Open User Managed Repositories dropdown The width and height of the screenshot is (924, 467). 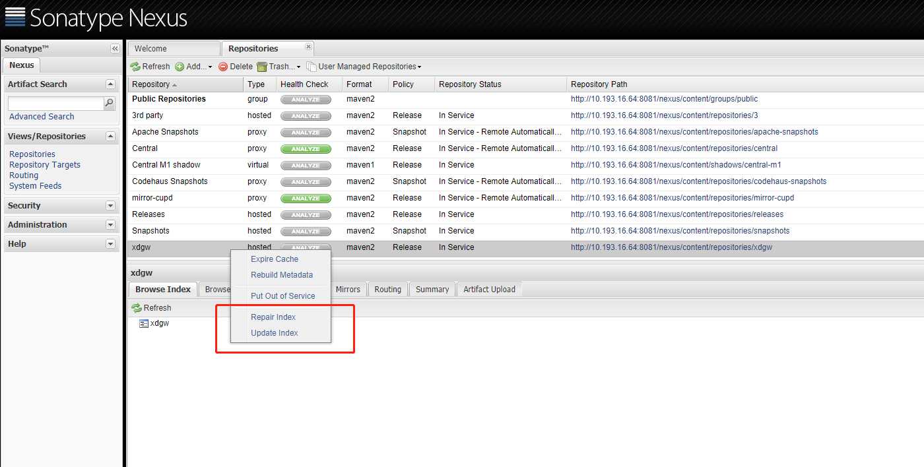tap(364, 67)
